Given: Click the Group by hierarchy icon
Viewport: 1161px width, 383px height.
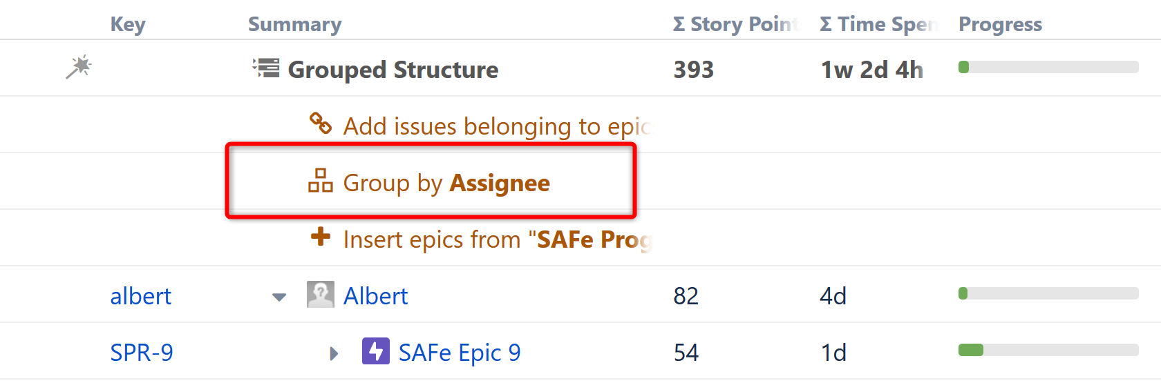Looking at the screenshot, I should point(320,181).
